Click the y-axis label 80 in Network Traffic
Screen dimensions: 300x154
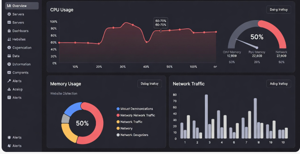click(175, 95)
